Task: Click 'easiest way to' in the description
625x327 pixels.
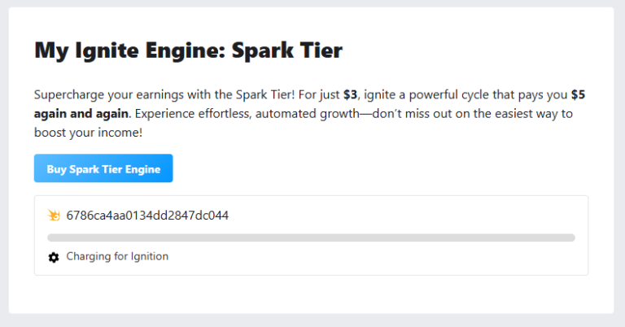Action: pos(534,114)
